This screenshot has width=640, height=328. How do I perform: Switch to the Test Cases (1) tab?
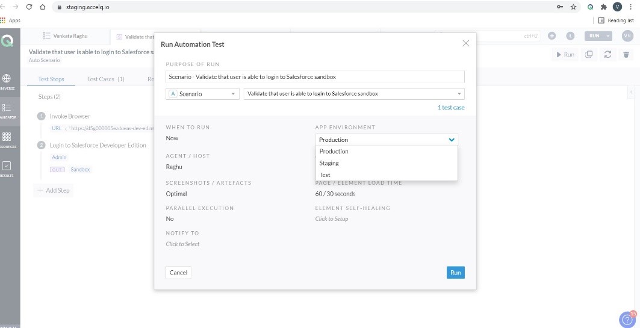click(x=106, y=79)
